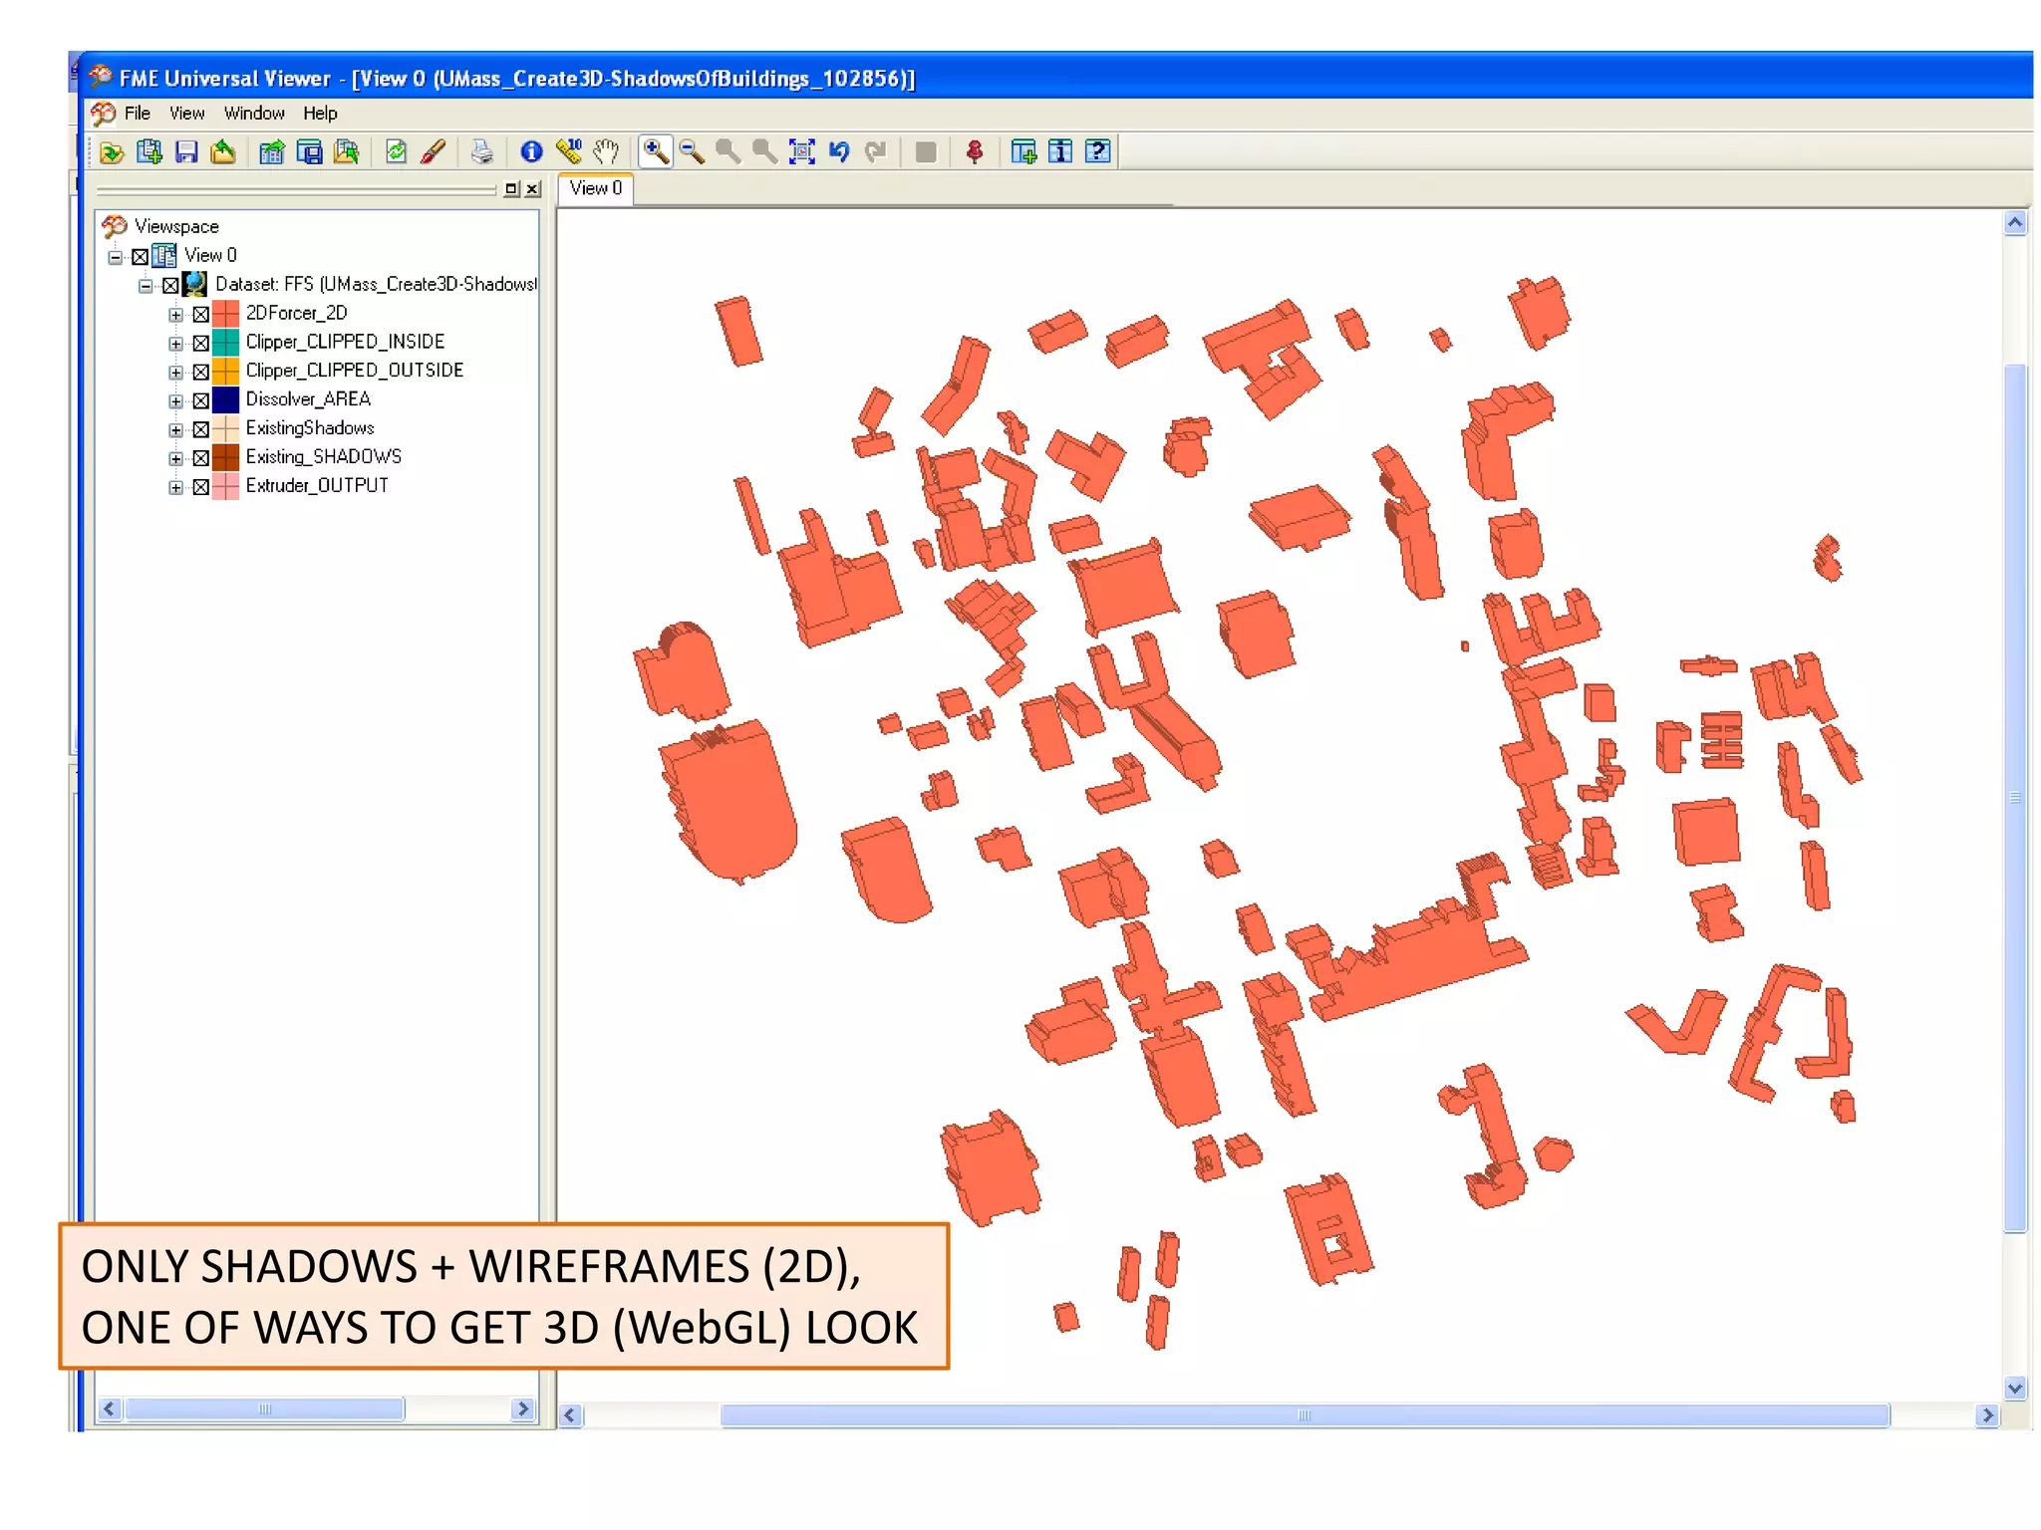Click the map vertical scrollbar thumb
The height and width of the screenshot is (1530, 2041).
click(2015, 799)
